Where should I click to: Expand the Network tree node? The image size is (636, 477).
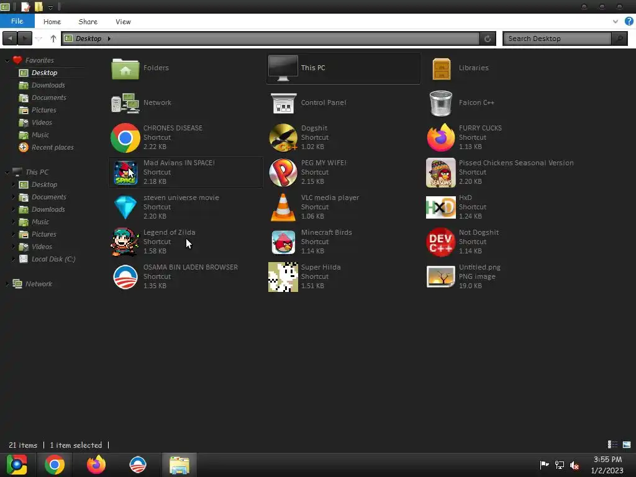click(7, 284)
